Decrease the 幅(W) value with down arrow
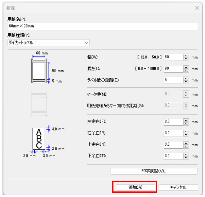Viewport: 205px width, 197px height. point(186,59)
